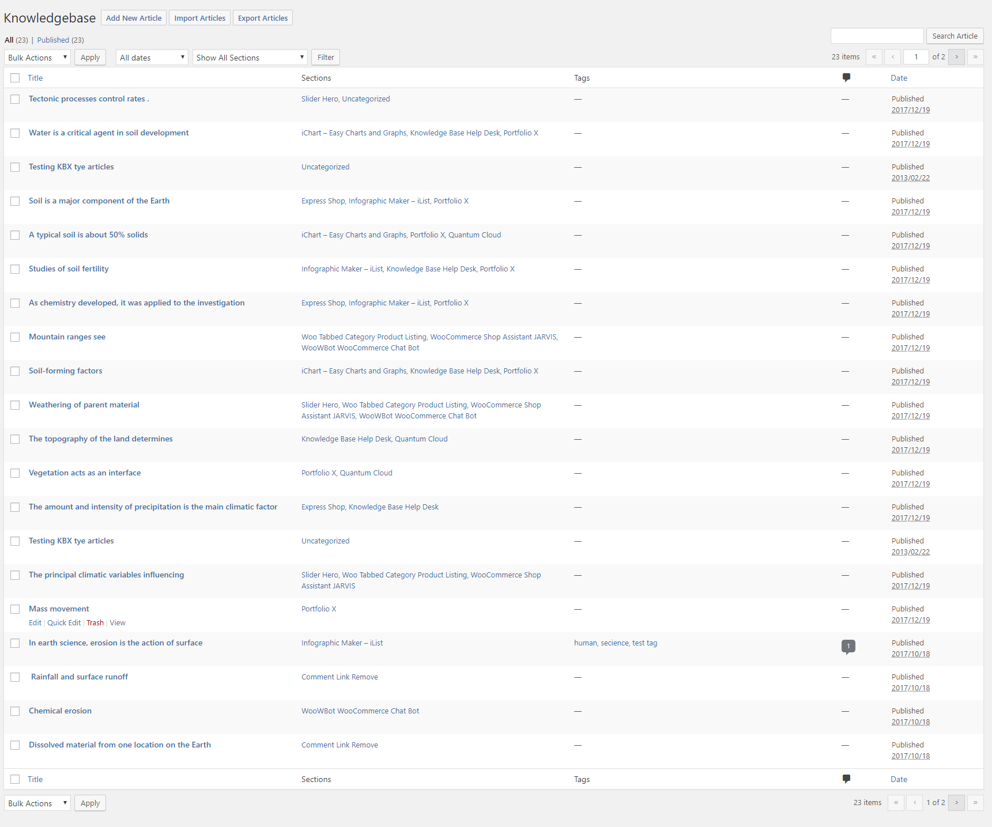Check the 'Chemical erosion' row checkbox
This screenshot has height=827, width=992.
[15, 711]
